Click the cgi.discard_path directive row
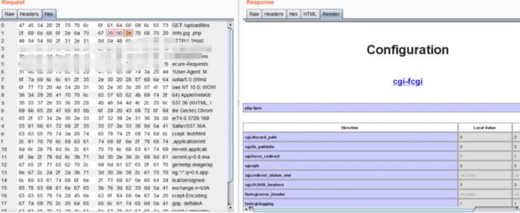Viewport: 520px width, 213px height. click(x=350, y=137)
